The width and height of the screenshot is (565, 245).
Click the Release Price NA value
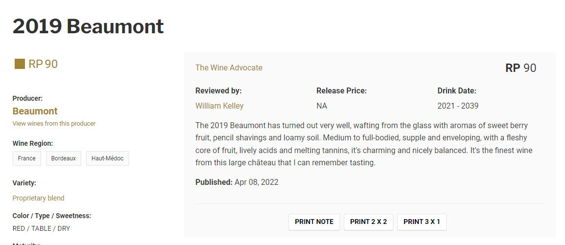[x=322, y=106]
